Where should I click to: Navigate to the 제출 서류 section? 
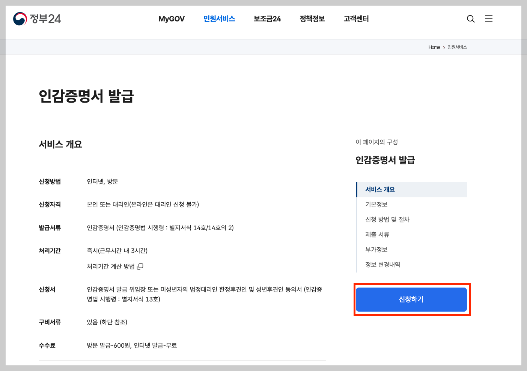click(377, 234)
